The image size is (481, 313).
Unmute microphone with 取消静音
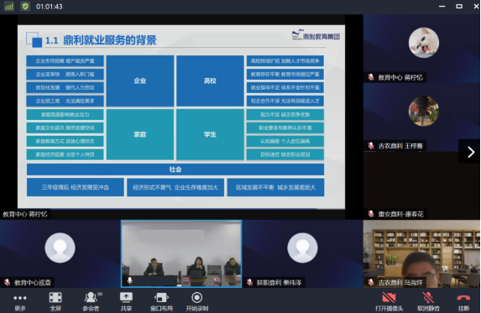428,301
